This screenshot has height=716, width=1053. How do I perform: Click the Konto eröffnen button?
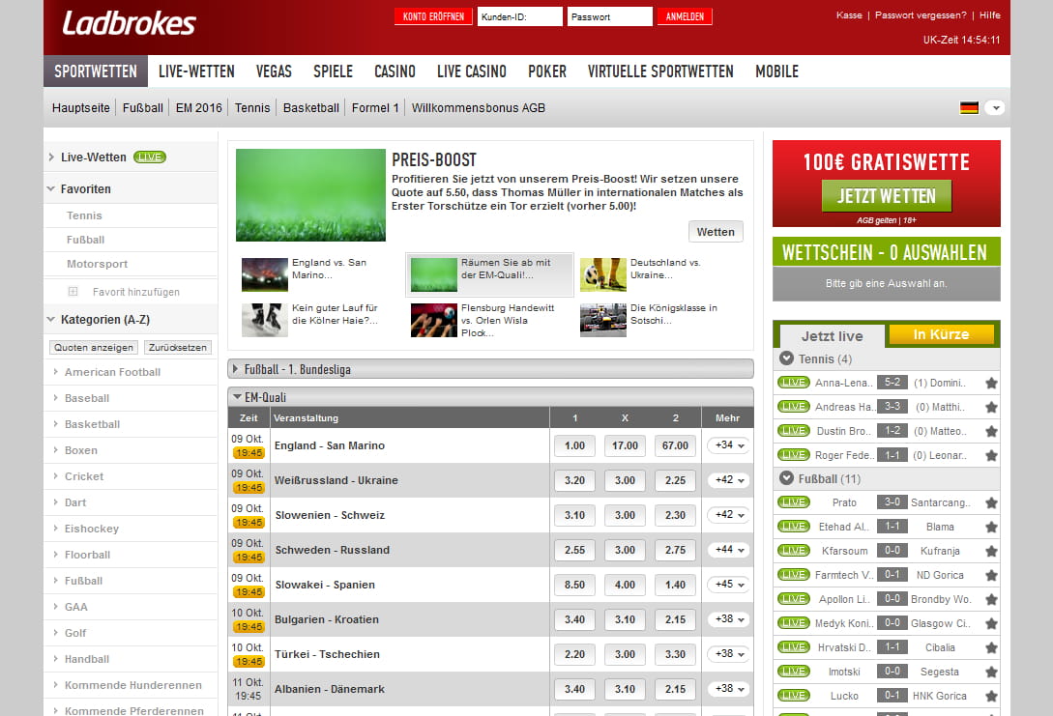pos(433,16)
